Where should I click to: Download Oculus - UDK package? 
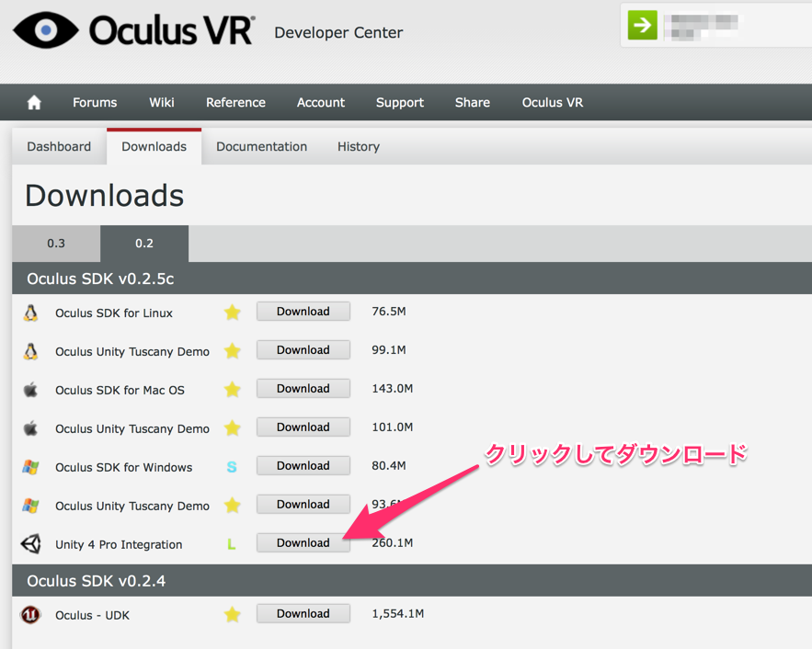coord(303,614)
